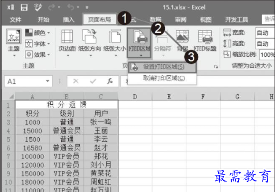The width and height of the screenshot is (275, 192).
Task: Select column E header
Action: [x=169, y=97]
